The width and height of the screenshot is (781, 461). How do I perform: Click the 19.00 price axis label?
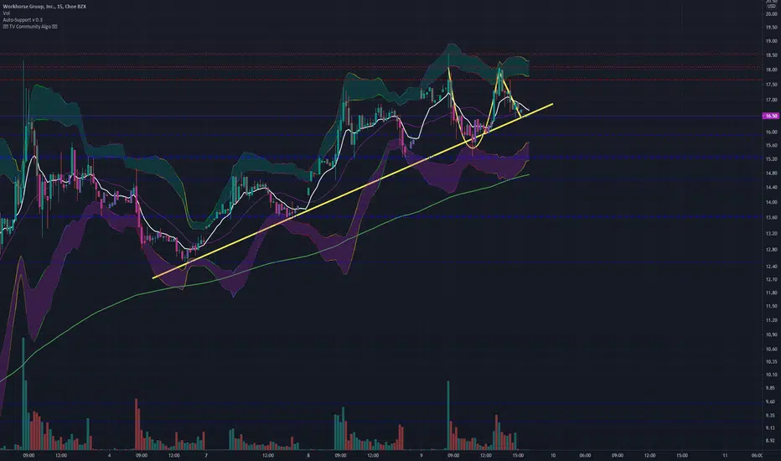coord(771,41)
